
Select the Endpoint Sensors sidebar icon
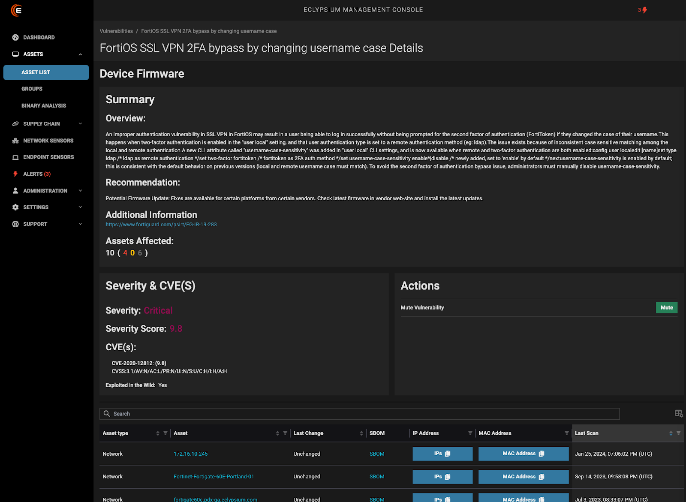click(15, 157)
